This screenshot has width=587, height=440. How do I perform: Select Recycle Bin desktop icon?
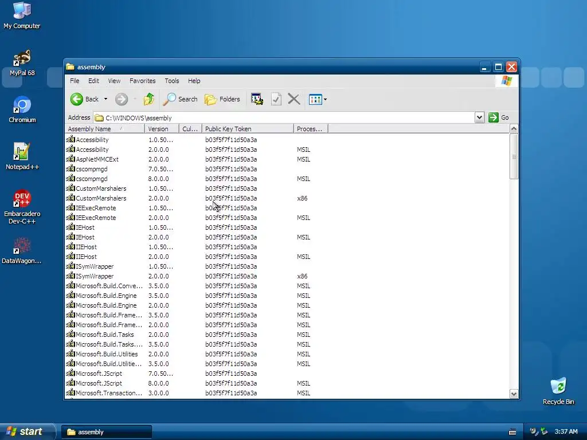coord(558,391)
